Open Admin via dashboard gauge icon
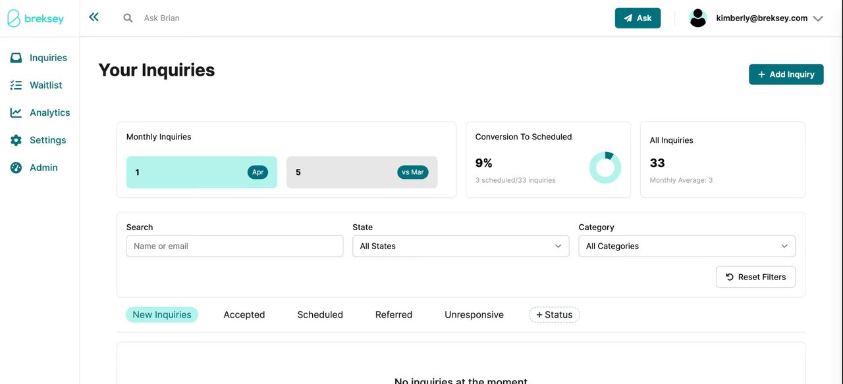Screen dimensions: 843x384 point(16,168)
